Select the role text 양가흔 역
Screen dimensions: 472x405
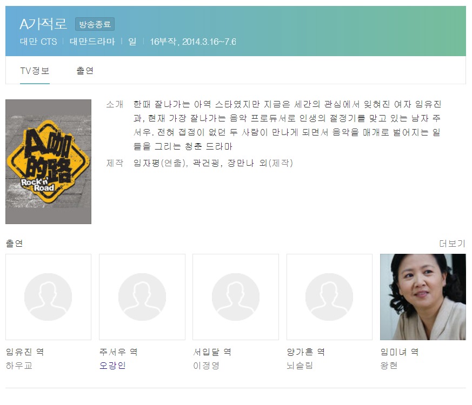pyautogui.click(x=306, y=352)
